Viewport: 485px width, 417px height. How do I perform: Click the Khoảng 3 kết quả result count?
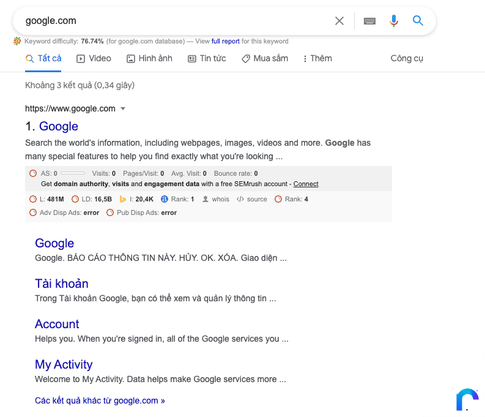(x=80, y=86)
